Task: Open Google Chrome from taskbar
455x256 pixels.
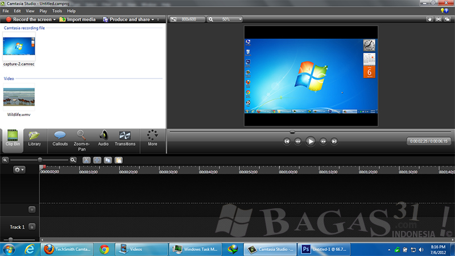Action: 104,249
